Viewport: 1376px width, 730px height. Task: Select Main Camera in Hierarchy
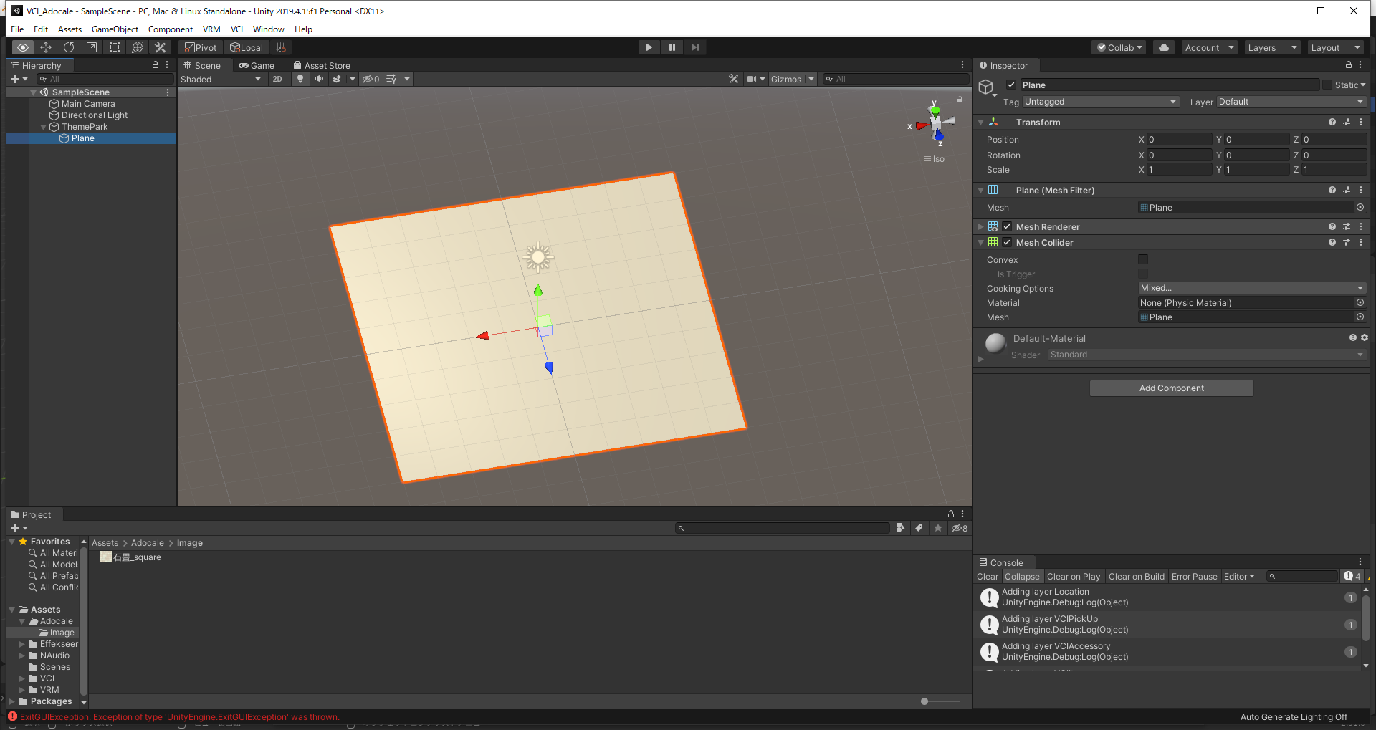click(x=88, y=104)
